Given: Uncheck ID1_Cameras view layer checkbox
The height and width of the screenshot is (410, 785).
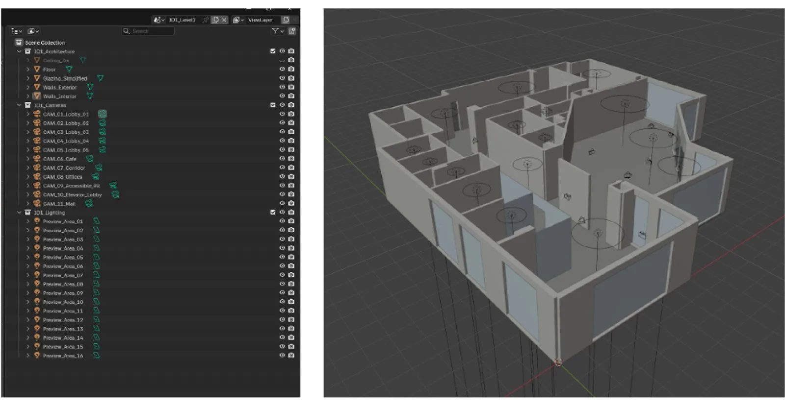Looking at the screenshot, I should 273,105.
